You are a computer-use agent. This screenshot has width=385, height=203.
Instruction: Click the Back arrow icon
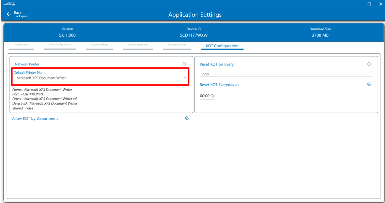[9, 14]
